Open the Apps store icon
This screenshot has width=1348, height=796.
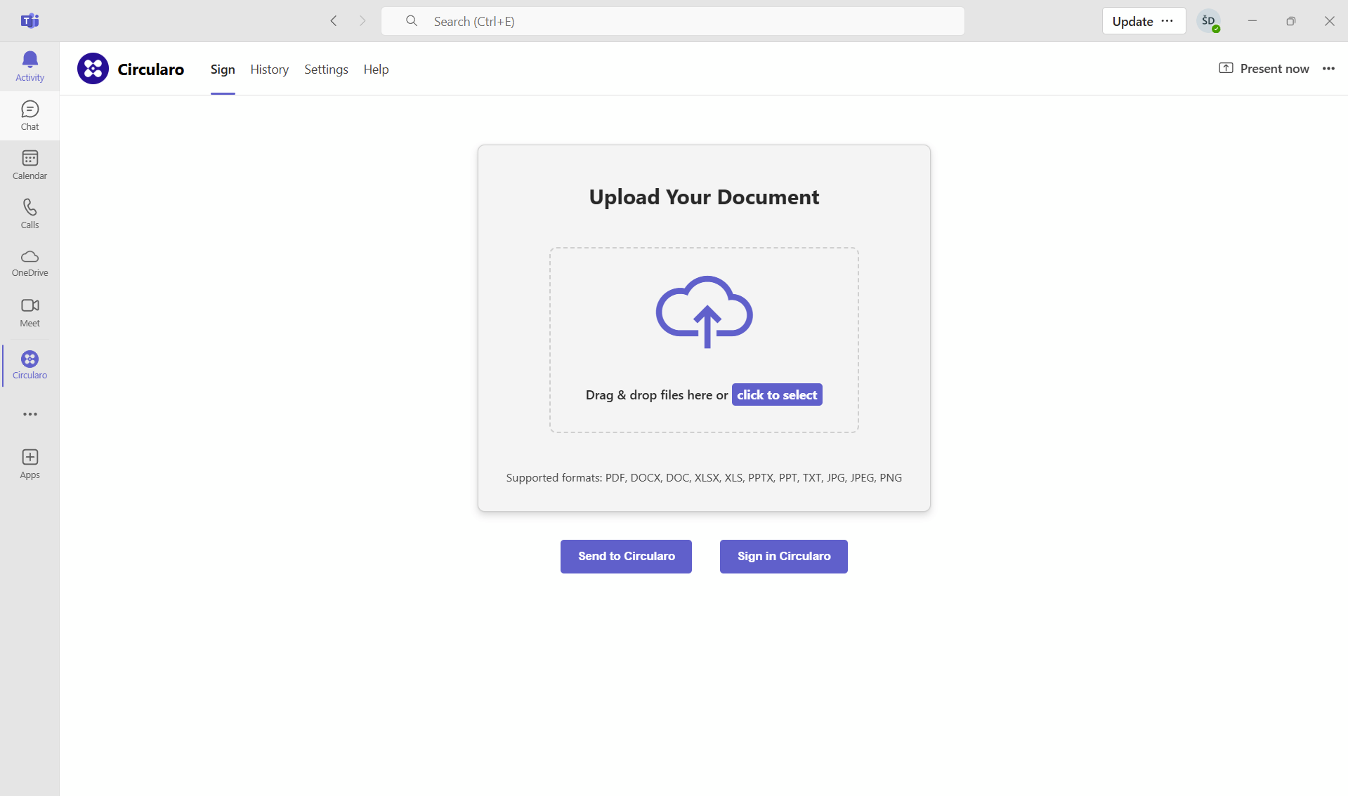point(30,464)
